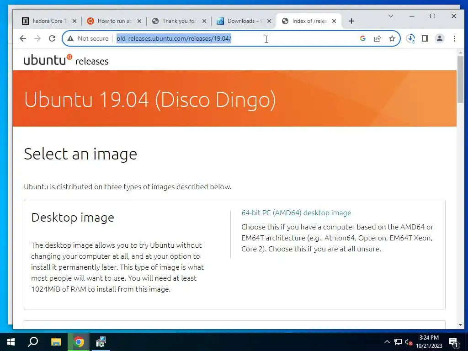Close the Thank you for tab

coord(204,21)
